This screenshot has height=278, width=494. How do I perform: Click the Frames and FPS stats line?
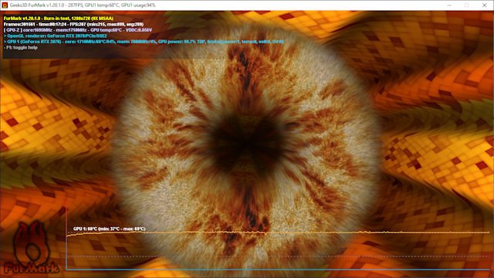tap(74, 24)
